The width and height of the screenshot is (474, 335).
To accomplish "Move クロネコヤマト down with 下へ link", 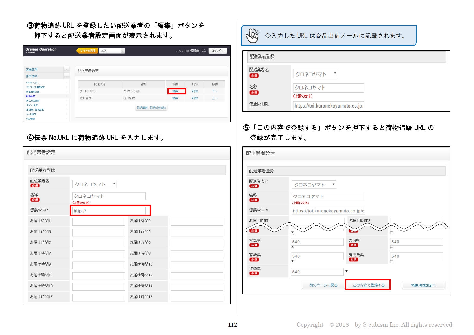I will click(x=215, y=91).
